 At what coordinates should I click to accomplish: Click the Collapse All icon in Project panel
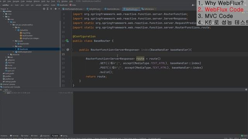coord(51,9)
